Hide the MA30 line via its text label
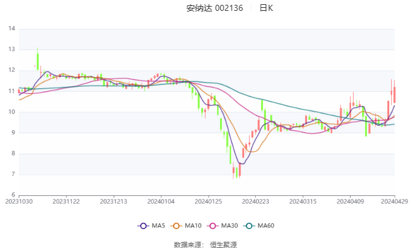Image resolution: width=411 pixels, height=249 pixels. tap(229, 225)
